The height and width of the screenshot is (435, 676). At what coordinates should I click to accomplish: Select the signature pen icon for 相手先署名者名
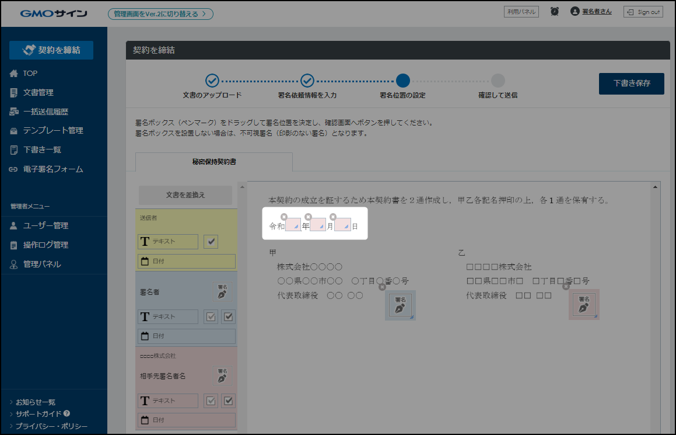[x=222, y=375]
